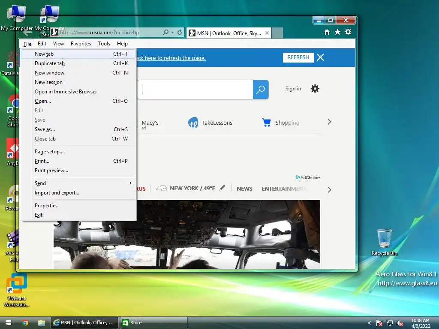Open the Tools menu
The image size is (439, 329).
tap(104, 44)
